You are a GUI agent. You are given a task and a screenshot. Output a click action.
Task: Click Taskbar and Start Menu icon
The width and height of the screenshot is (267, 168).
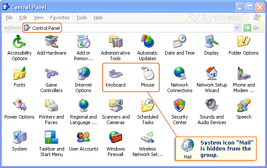[51, 137]
